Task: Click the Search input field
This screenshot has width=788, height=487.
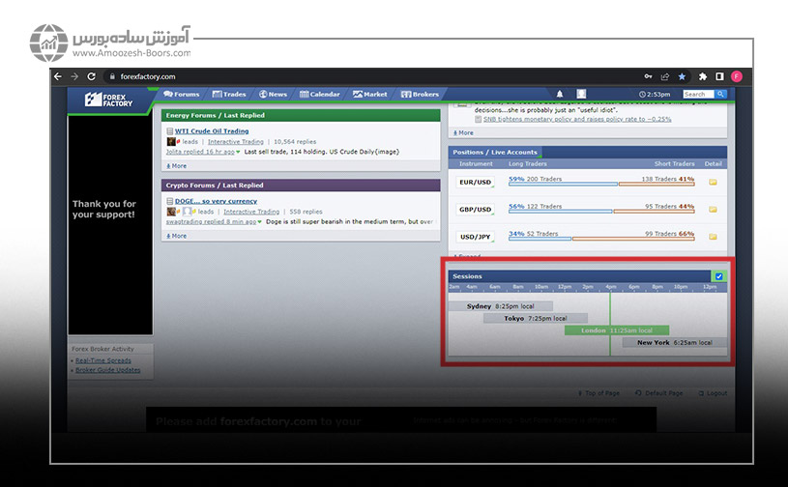Action: pos(697,95)
